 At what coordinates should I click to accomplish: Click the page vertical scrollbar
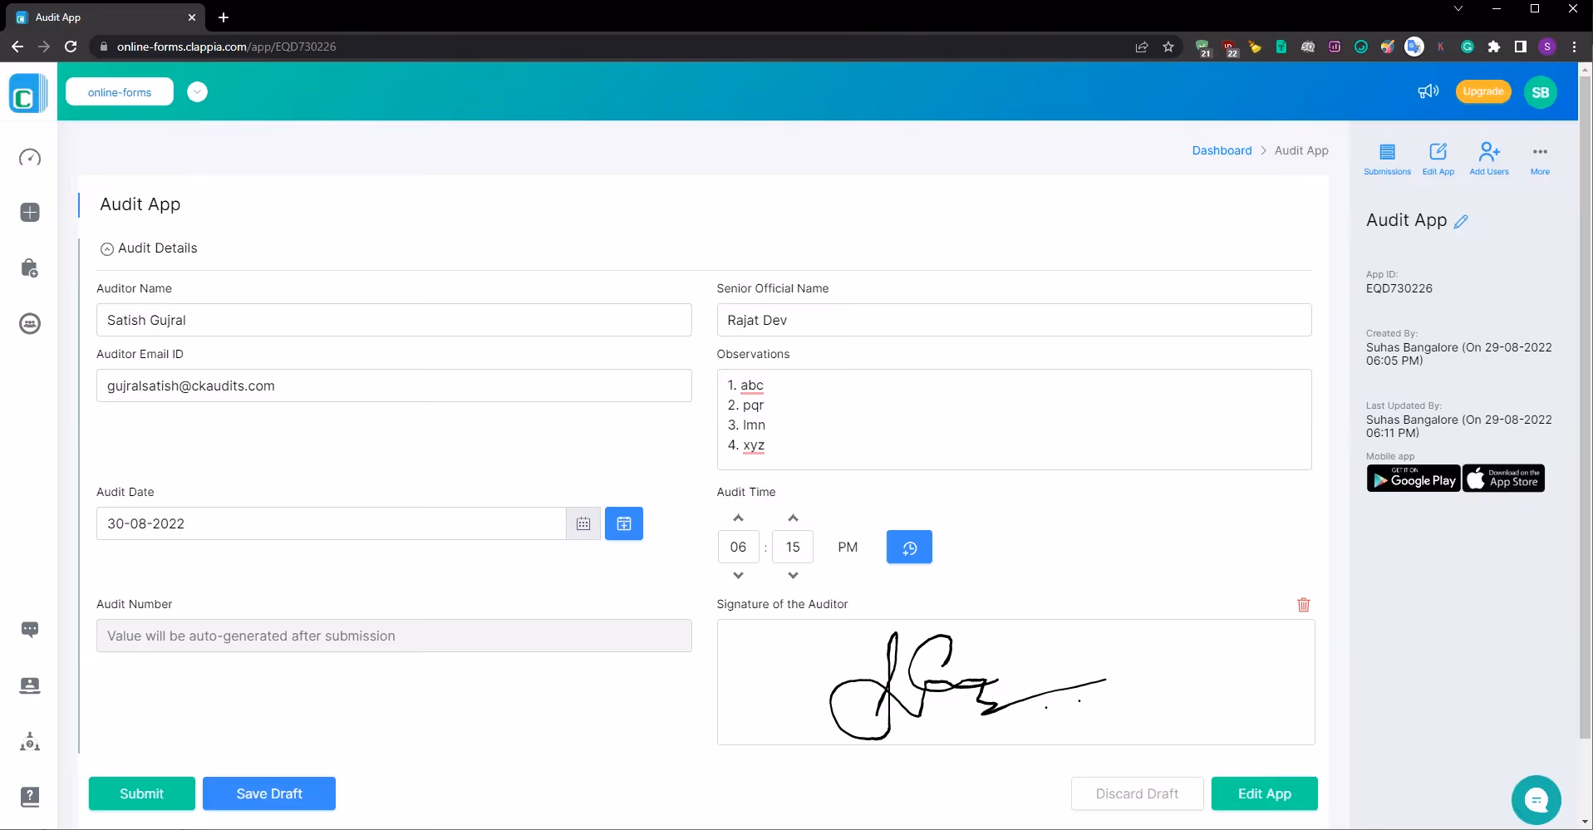(x=1586, y=407)
